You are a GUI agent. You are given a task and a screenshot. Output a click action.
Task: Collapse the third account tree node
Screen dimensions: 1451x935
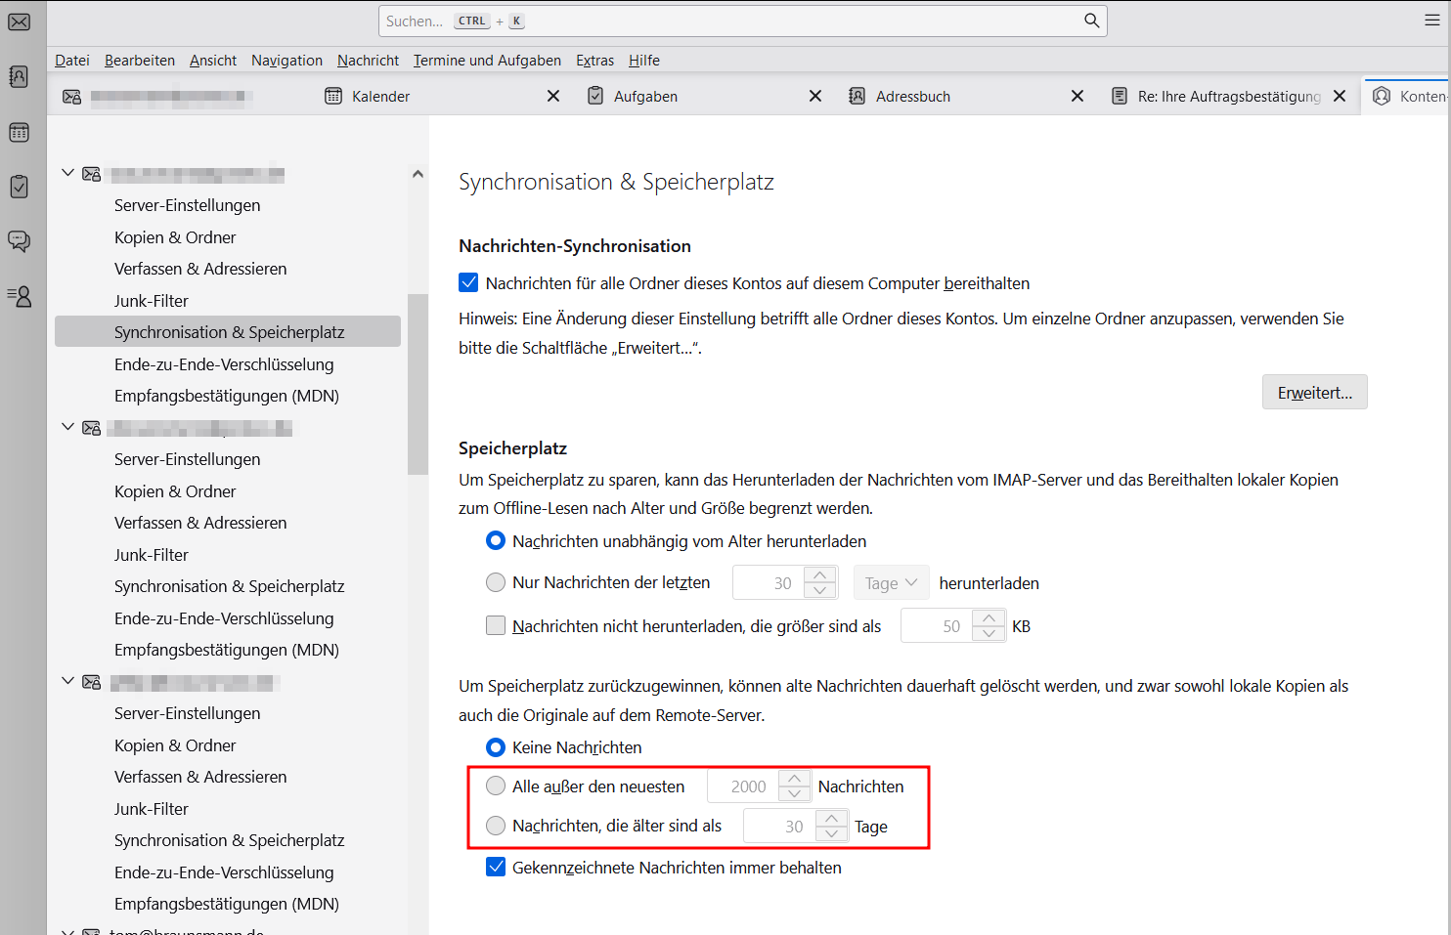pyautogui.click(x=67, y=681)
